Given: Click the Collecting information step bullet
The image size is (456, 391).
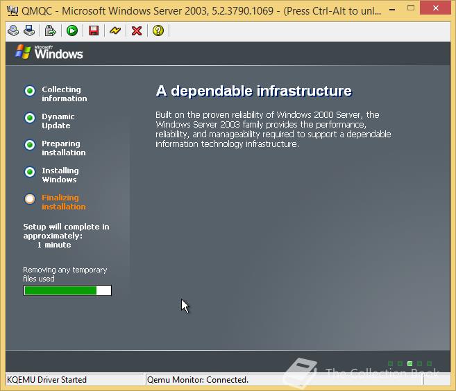Looking at the screenshot, I should point(30,91).
